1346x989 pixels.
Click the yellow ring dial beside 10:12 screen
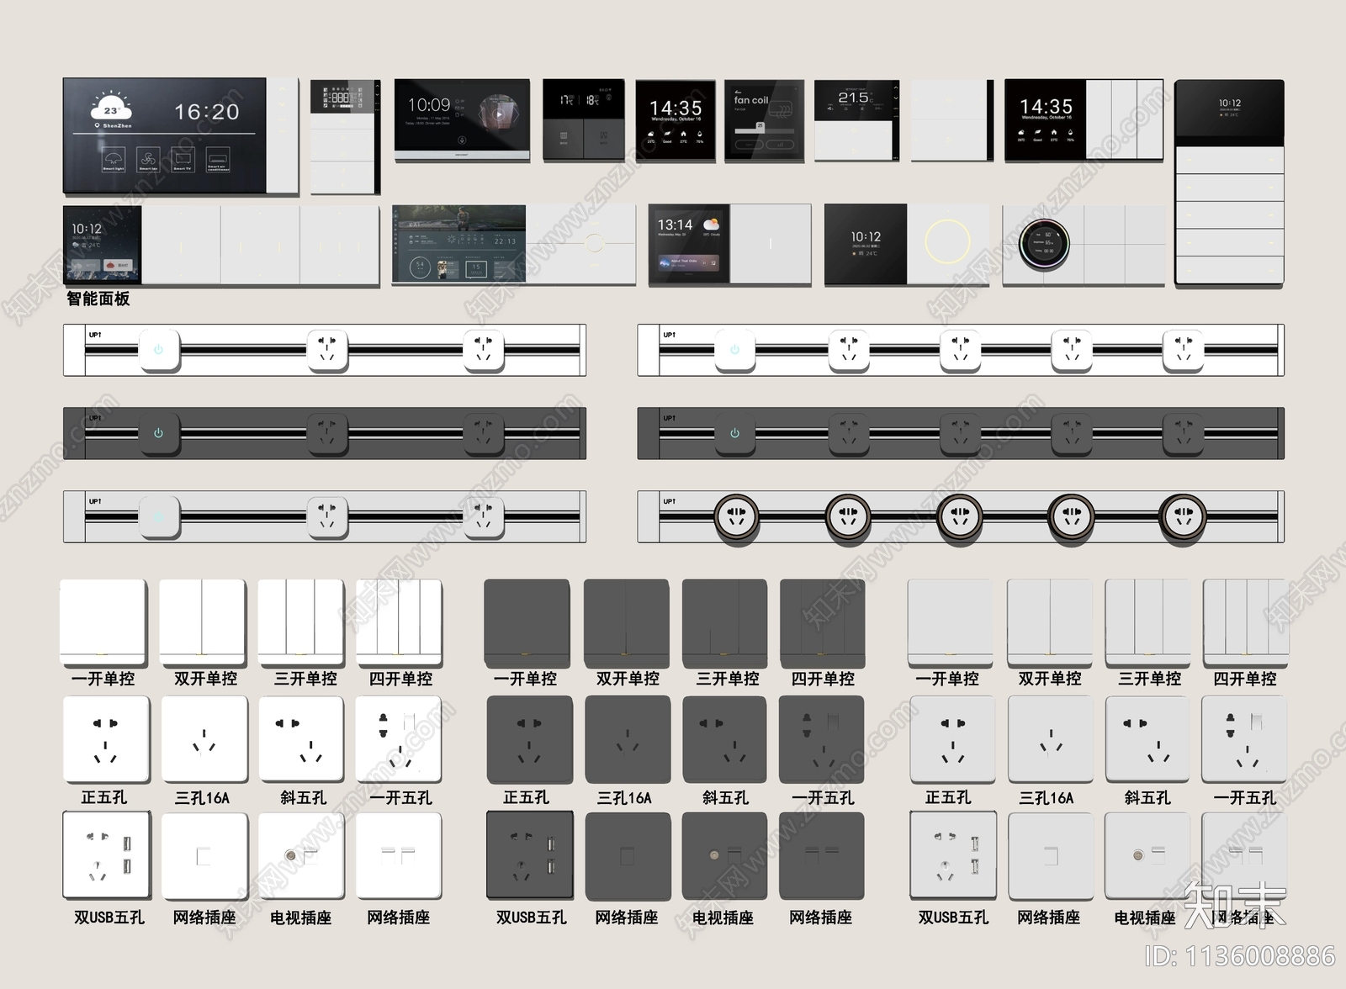click(x=947, y=242)
